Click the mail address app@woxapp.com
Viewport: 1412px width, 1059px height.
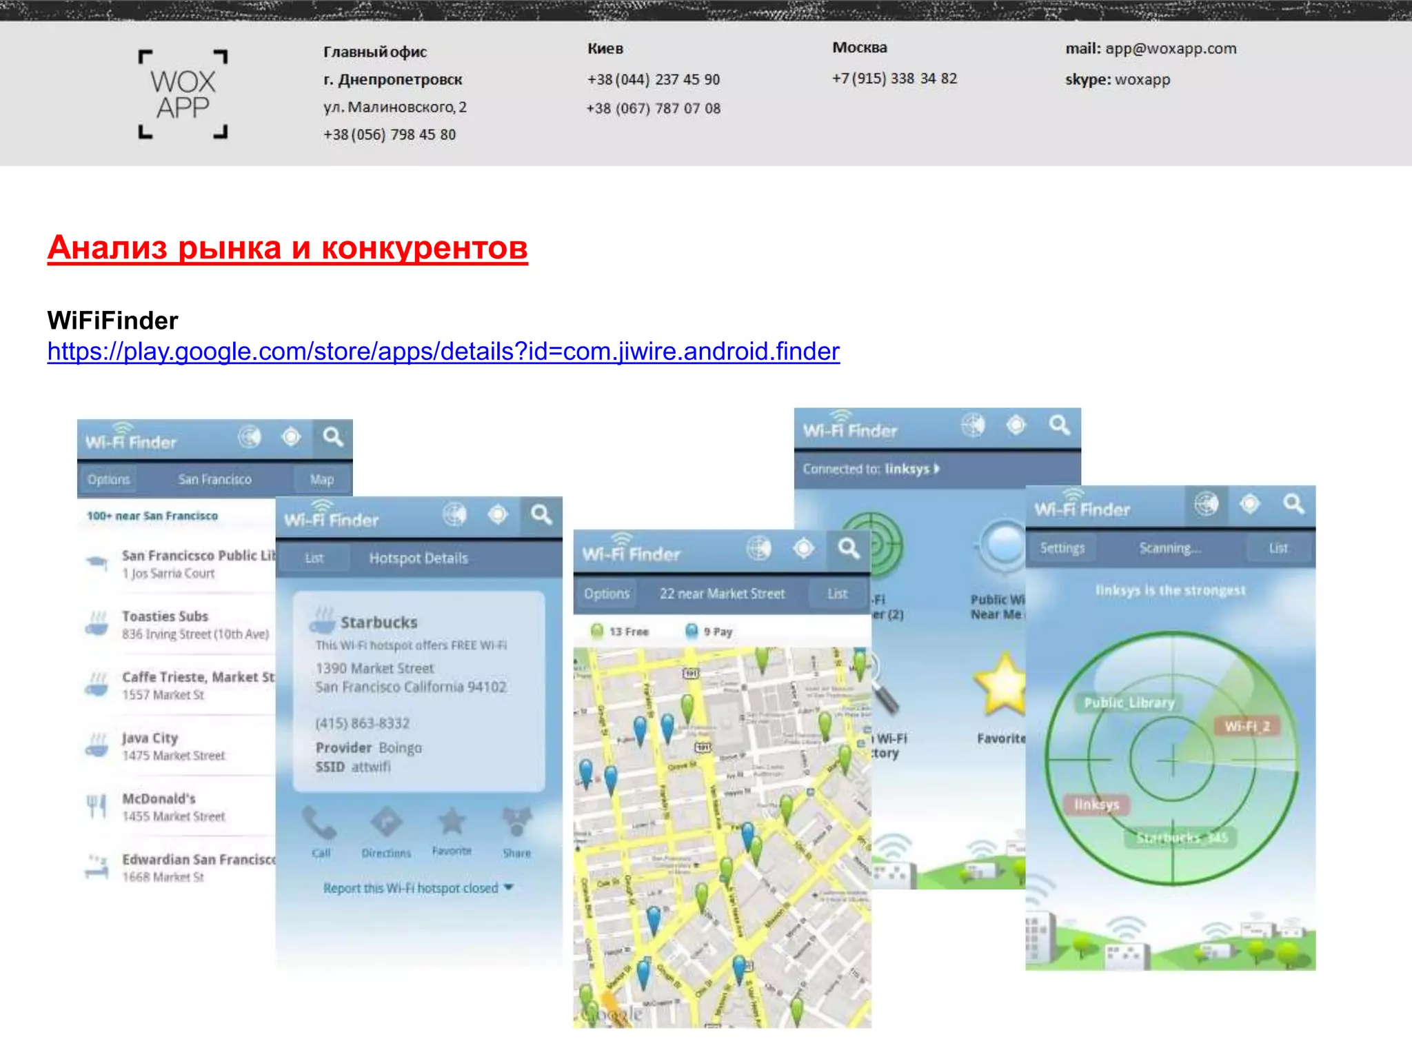click(x=1171, y=48)
